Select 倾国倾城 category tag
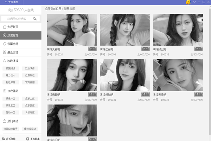Screen dimensions: 211x141 pos(11,68)
